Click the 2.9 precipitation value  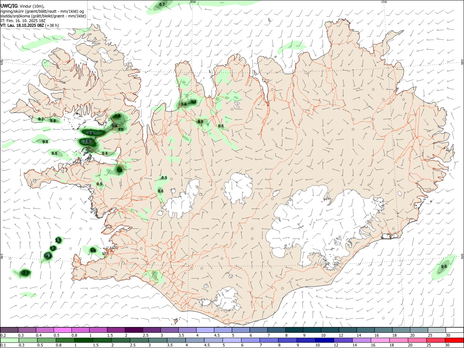coord(91,133)
